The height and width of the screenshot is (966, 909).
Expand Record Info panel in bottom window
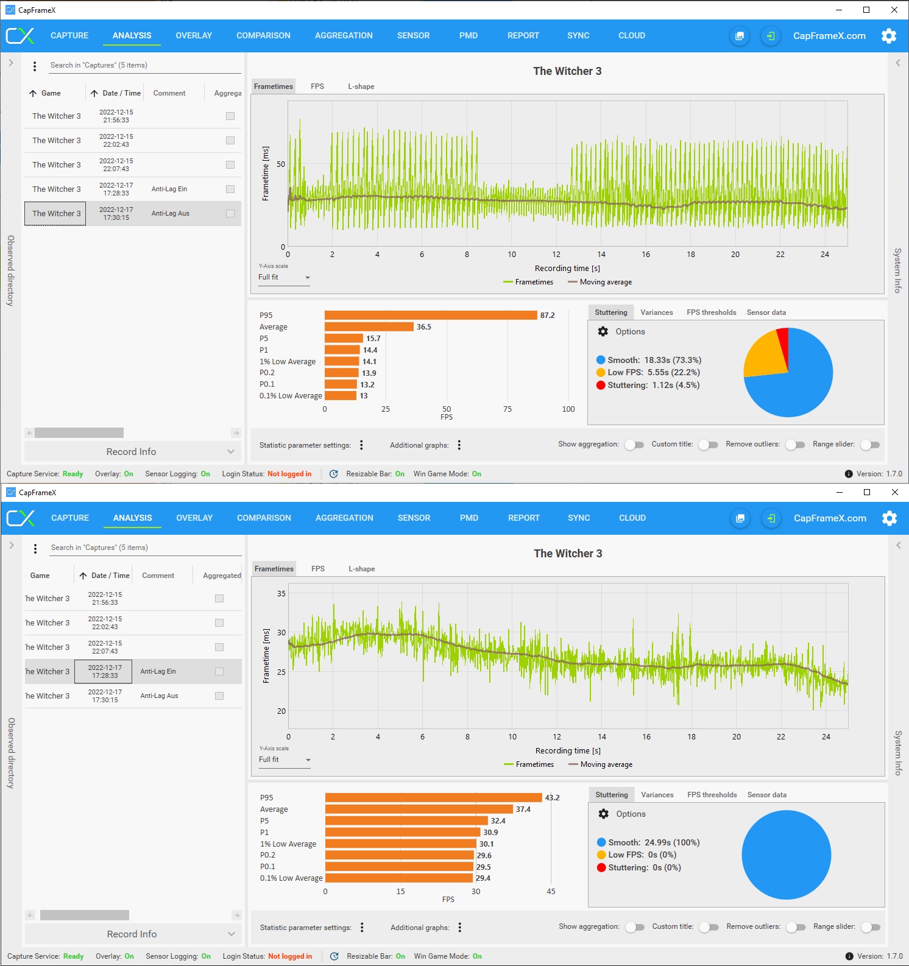(133, 934)
